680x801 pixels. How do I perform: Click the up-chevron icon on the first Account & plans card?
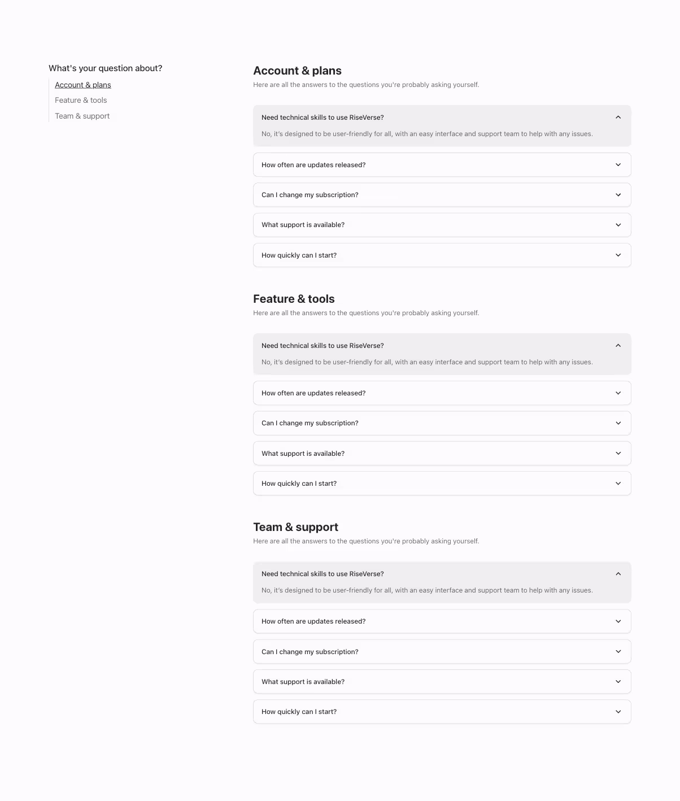click(617, 117)
